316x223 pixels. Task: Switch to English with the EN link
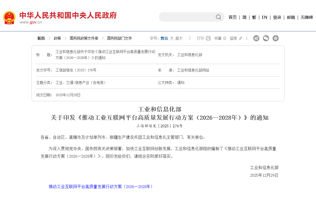[x=264, y=17]
